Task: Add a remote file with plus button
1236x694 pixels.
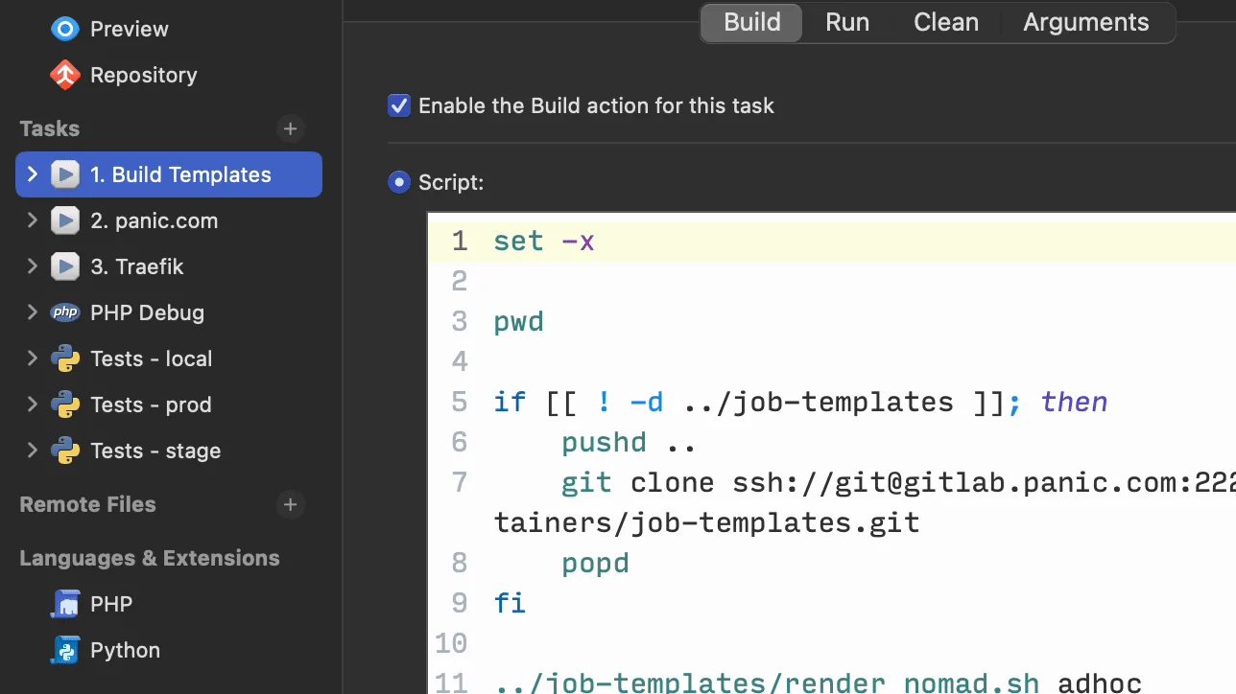Action: (x=291, y=504)
